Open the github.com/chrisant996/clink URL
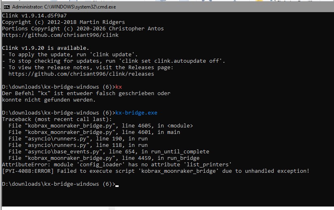Image resolution: width=334 pixels, height=210 pixels. 60,35
